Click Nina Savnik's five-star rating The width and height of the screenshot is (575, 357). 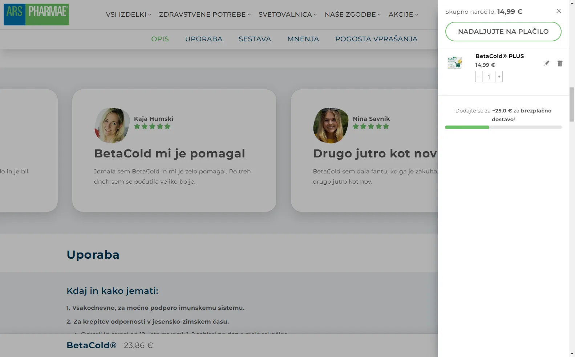tap(371, 127)
